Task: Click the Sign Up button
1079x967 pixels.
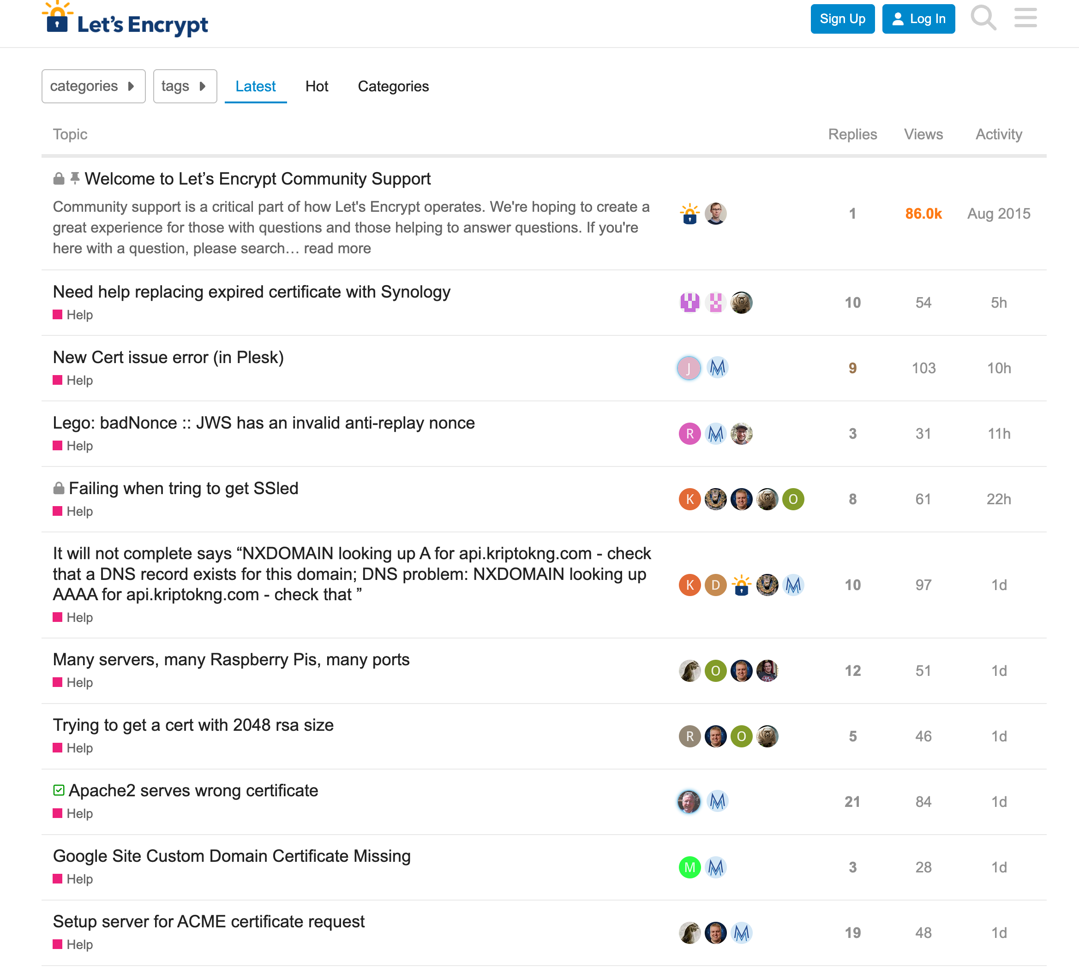Action: point(842,19)
